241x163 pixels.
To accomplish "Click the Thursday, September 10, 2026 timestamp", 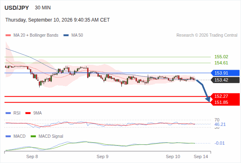I will click(58, 20).
